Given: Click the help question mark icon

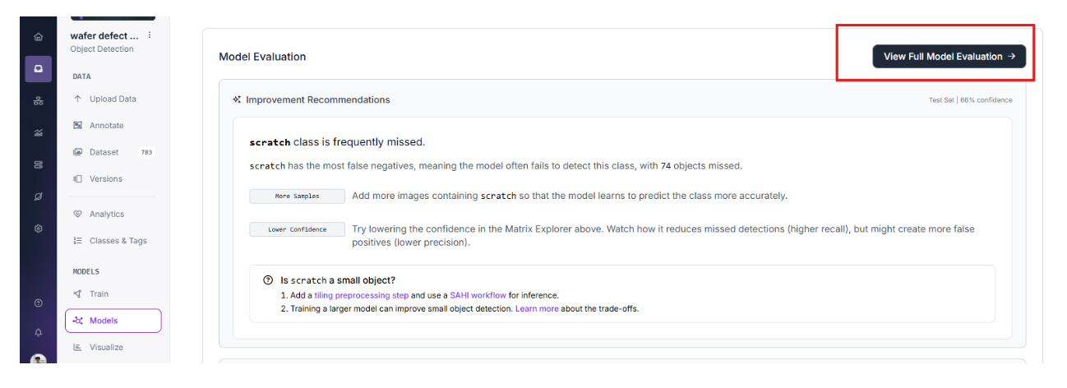Looking at the screenshot, I should (x=38, y=303).
